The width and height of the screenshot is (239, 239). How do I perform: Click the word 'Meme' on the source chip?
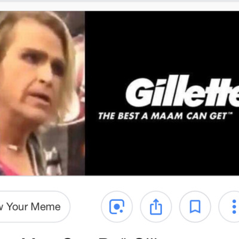pyautogui.click(x=46, y=207)
